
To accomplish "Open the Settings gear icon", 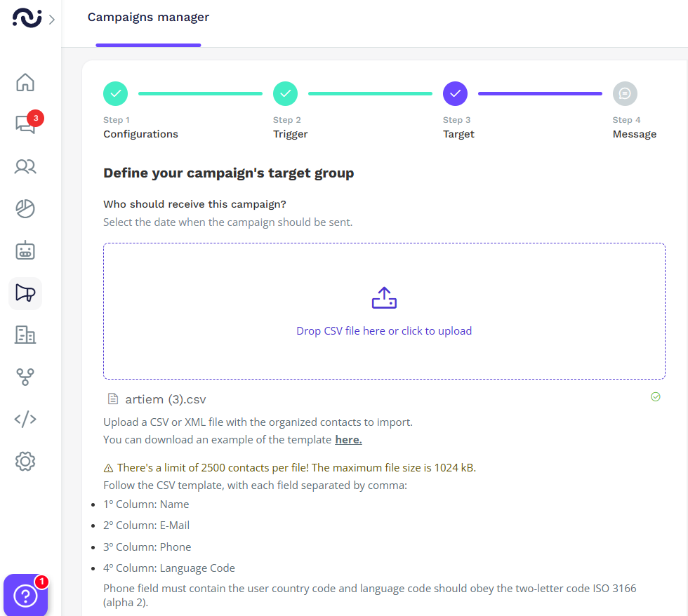I will tap(25, 461).
